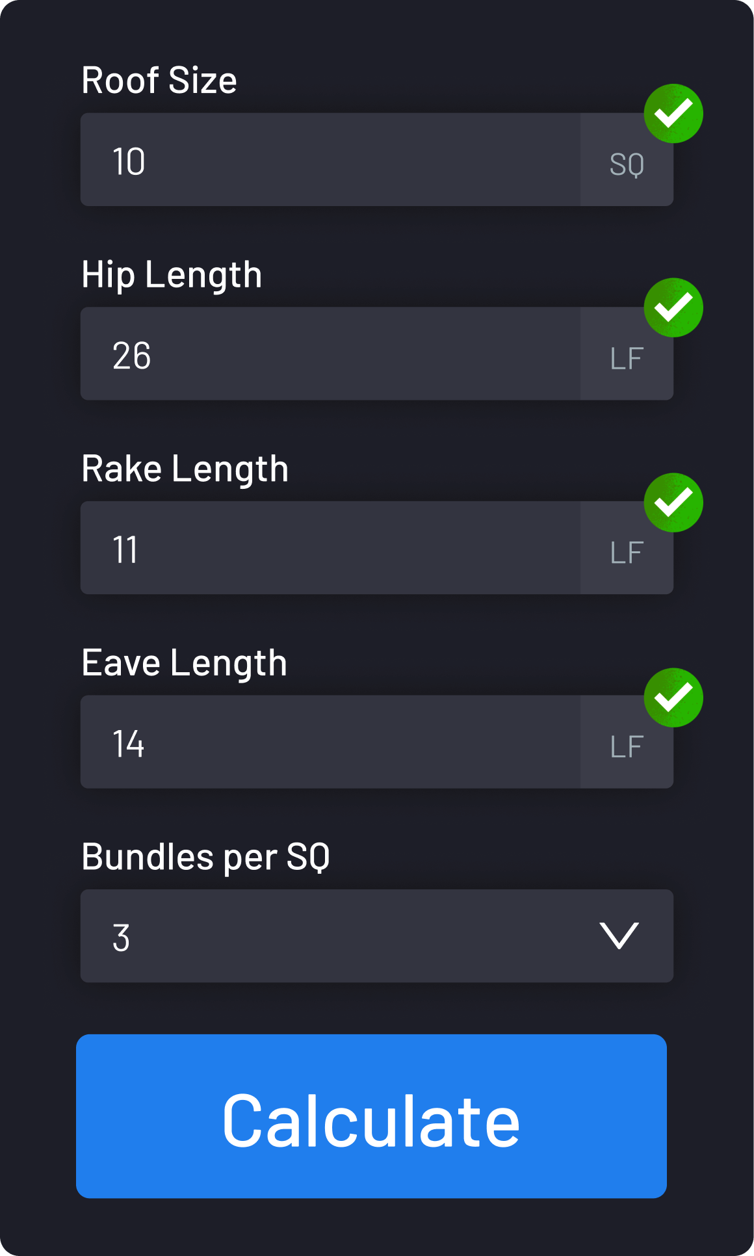Click the Hip Length label

172,274
